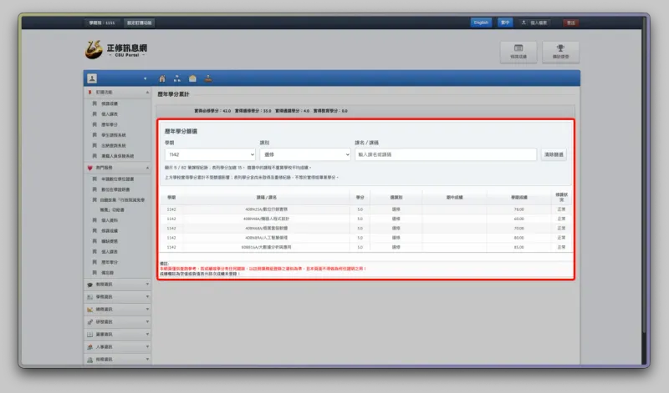Click the user avatar icon in toolbar

92,78
